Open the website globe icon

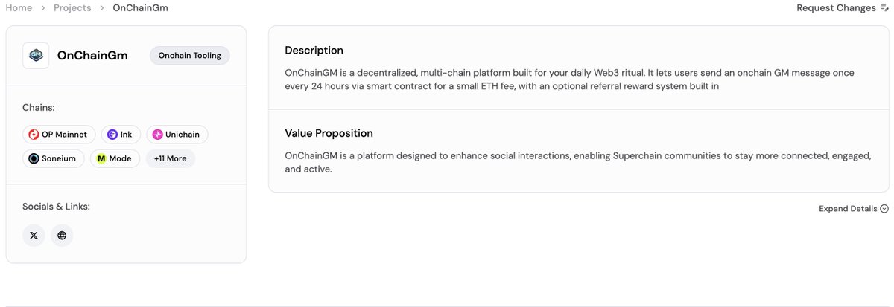62,235
